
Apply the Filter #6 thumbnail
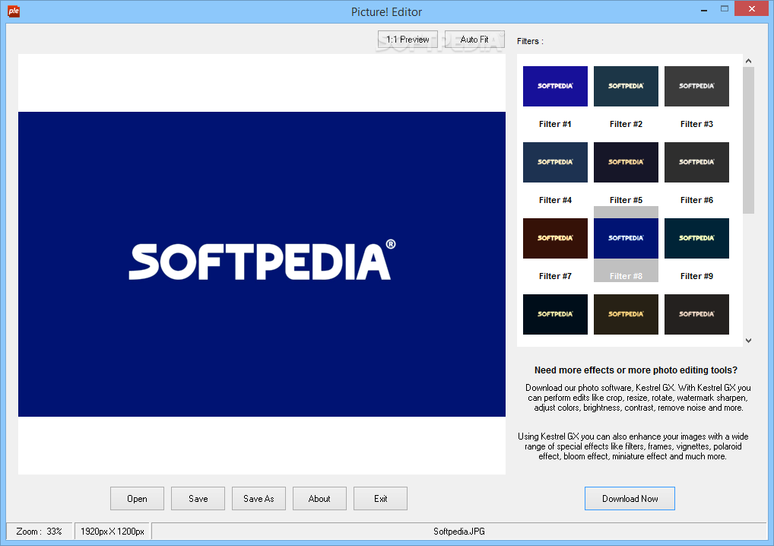pos(696,163)
